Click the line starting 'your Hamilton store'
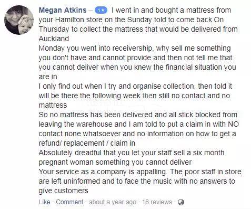Image resolution: width=251 pixels, height=209 pixels. pyautogui.click(x=131, y=20)
